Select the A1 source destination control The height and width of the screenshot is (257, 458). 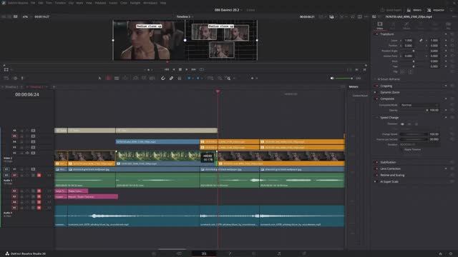tap(6, 175)
